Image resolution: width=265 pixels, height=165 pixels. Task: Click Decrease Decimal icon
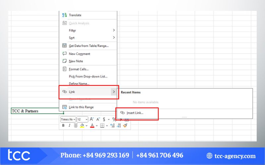click(x=119, y=126)
